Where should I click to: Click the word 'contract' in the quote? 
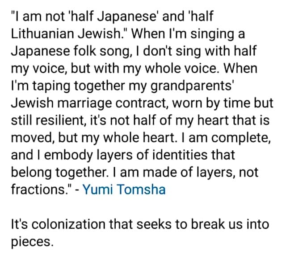point(141,103)
